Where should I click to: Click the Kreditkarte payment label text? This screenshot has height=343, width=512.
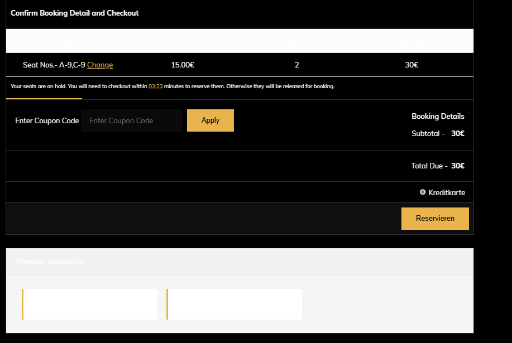point(447,192)
